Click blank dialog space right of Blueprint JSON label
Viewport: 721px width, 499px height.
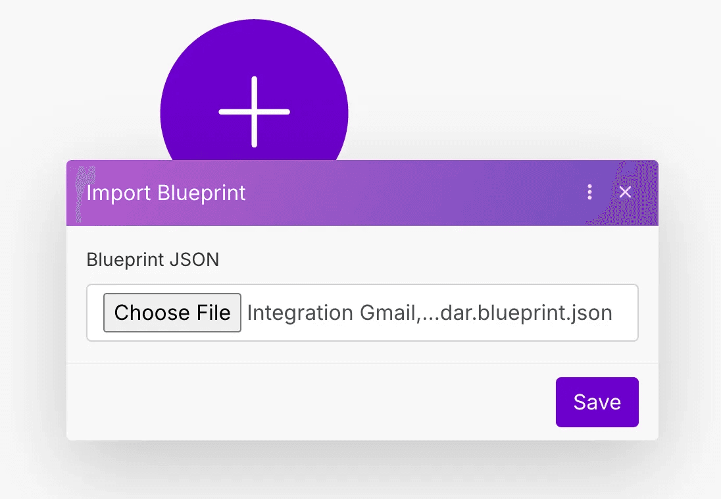pos(428,260)
